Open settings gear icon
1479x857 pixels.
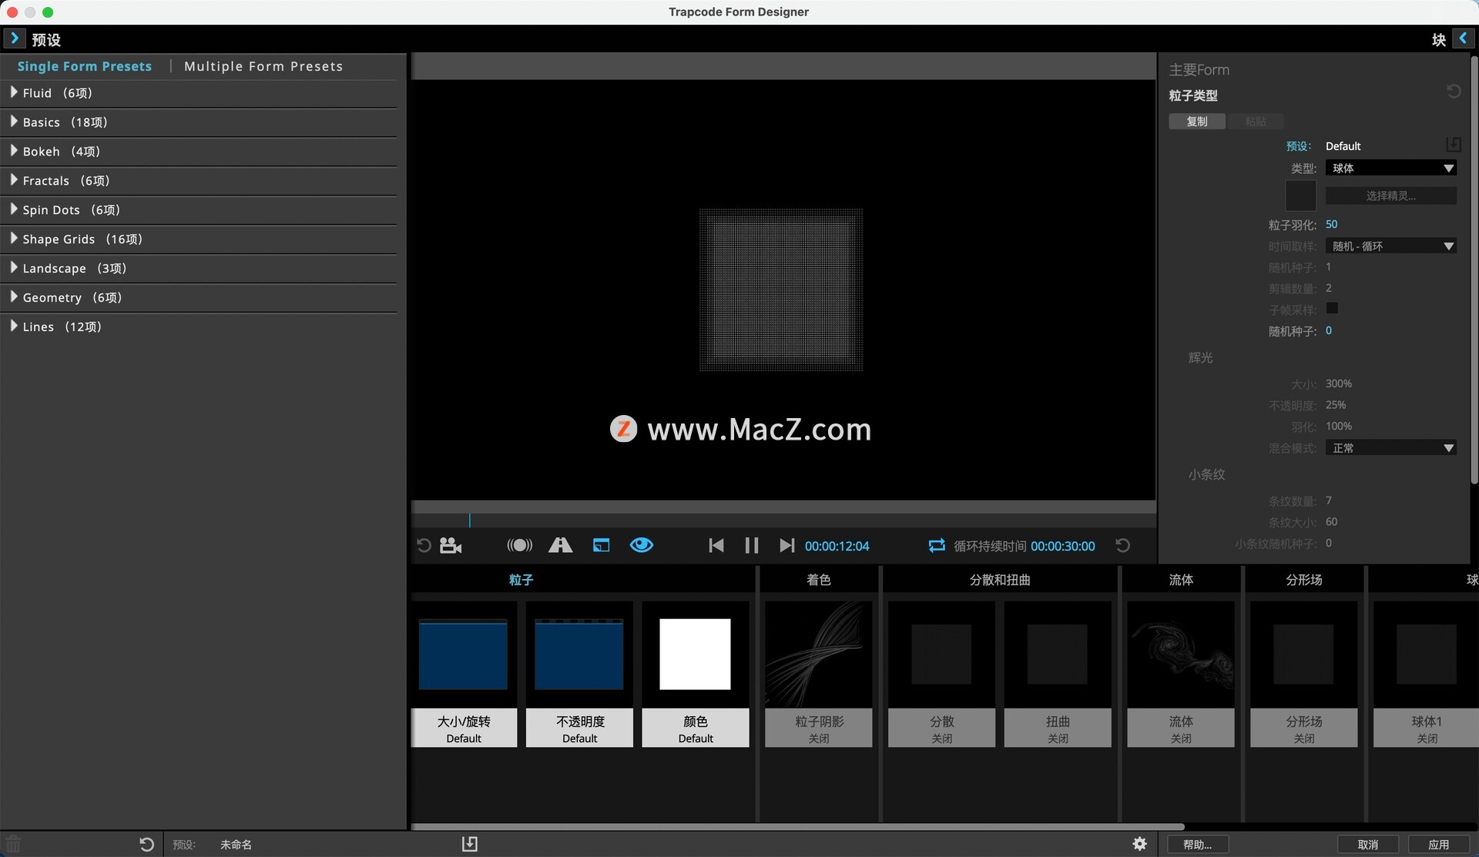click(1140, 844)
